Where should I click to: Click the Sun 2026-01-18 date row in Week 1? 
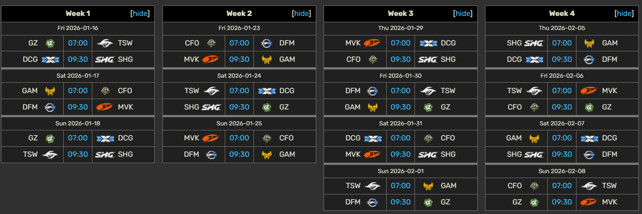coord(78,123)
